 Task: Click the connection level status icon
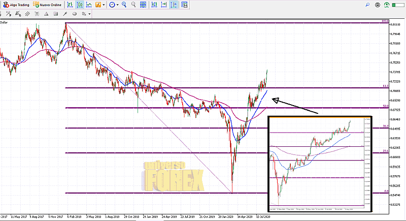[387, 5]
